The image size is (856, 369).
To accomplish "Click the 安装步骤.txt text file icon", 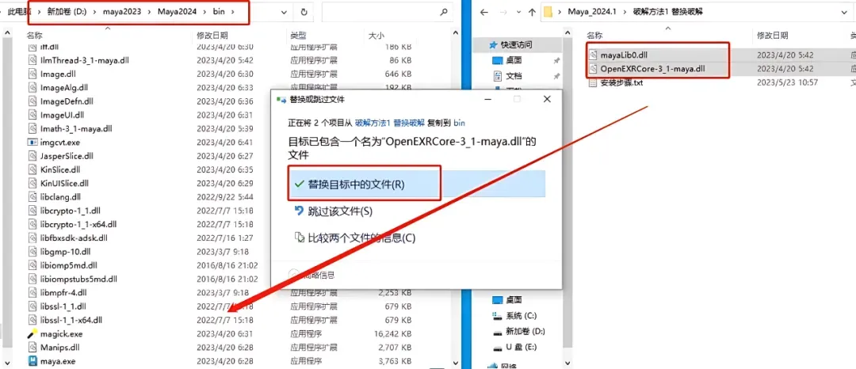I will (594, 83).
